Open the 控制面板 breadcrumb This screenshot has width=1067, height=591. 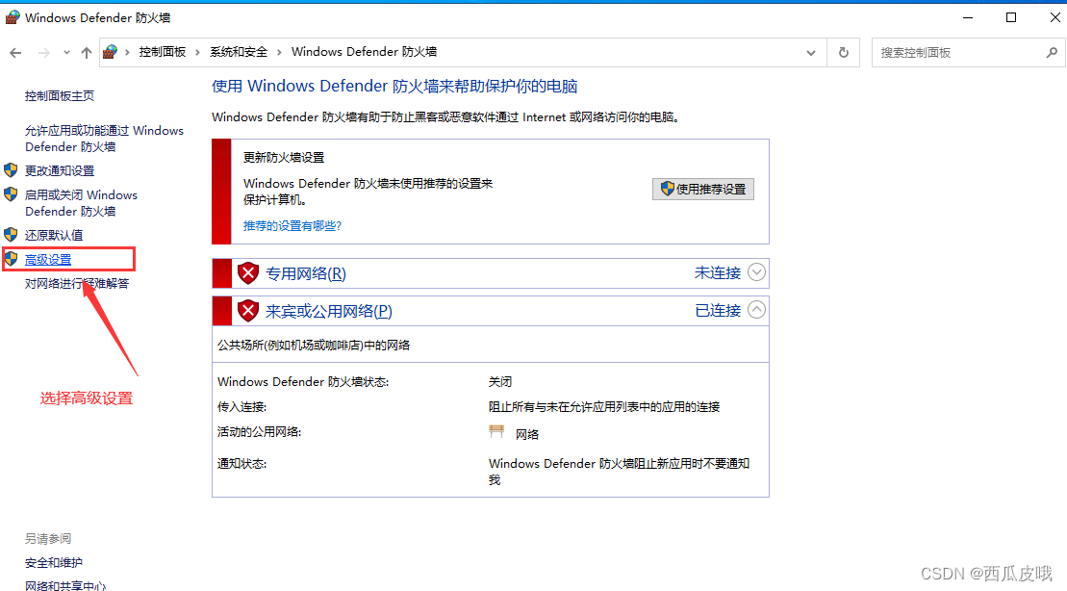pos(162,52)
